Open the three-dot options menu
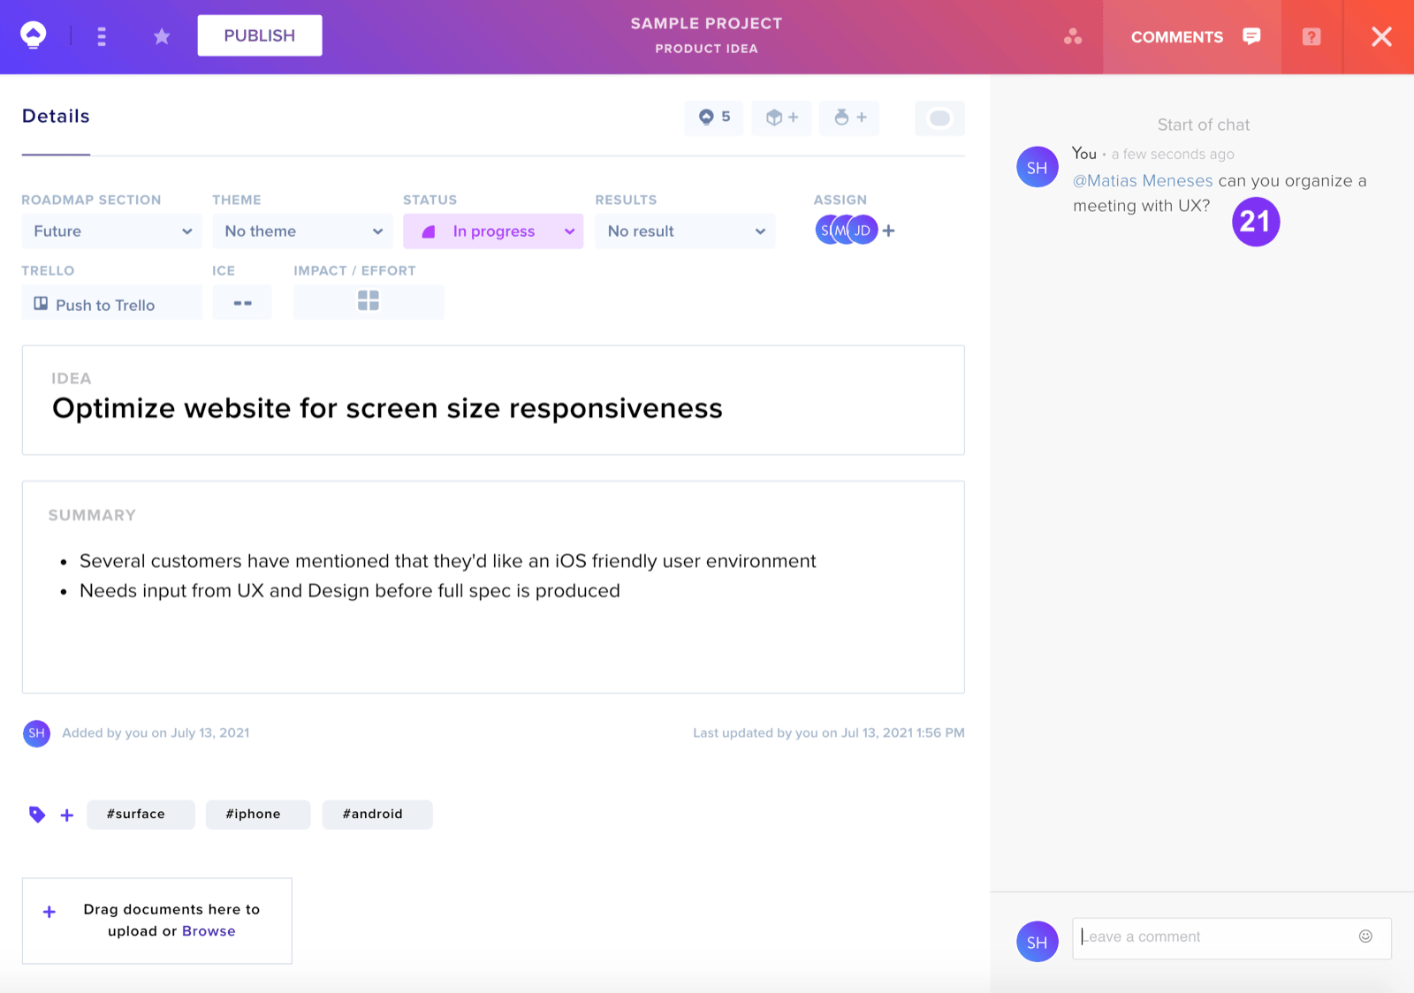 click(x=102, y=36)
